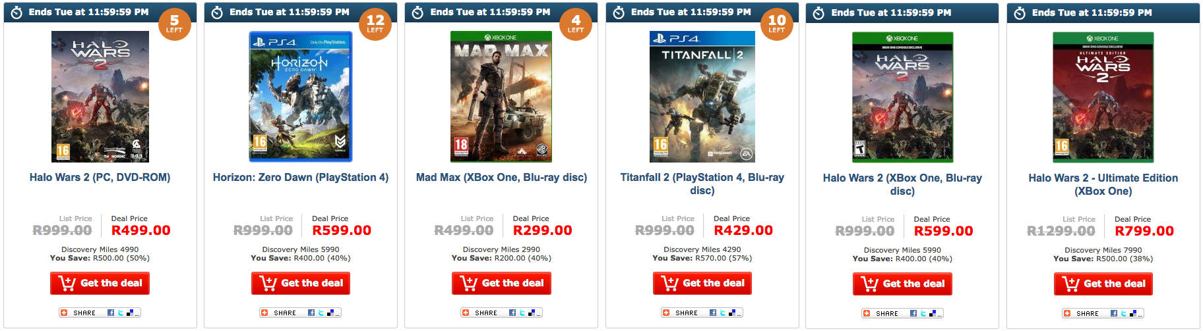Tweet the Horizon: Zero Dawn deal

[x=320, y=313]
